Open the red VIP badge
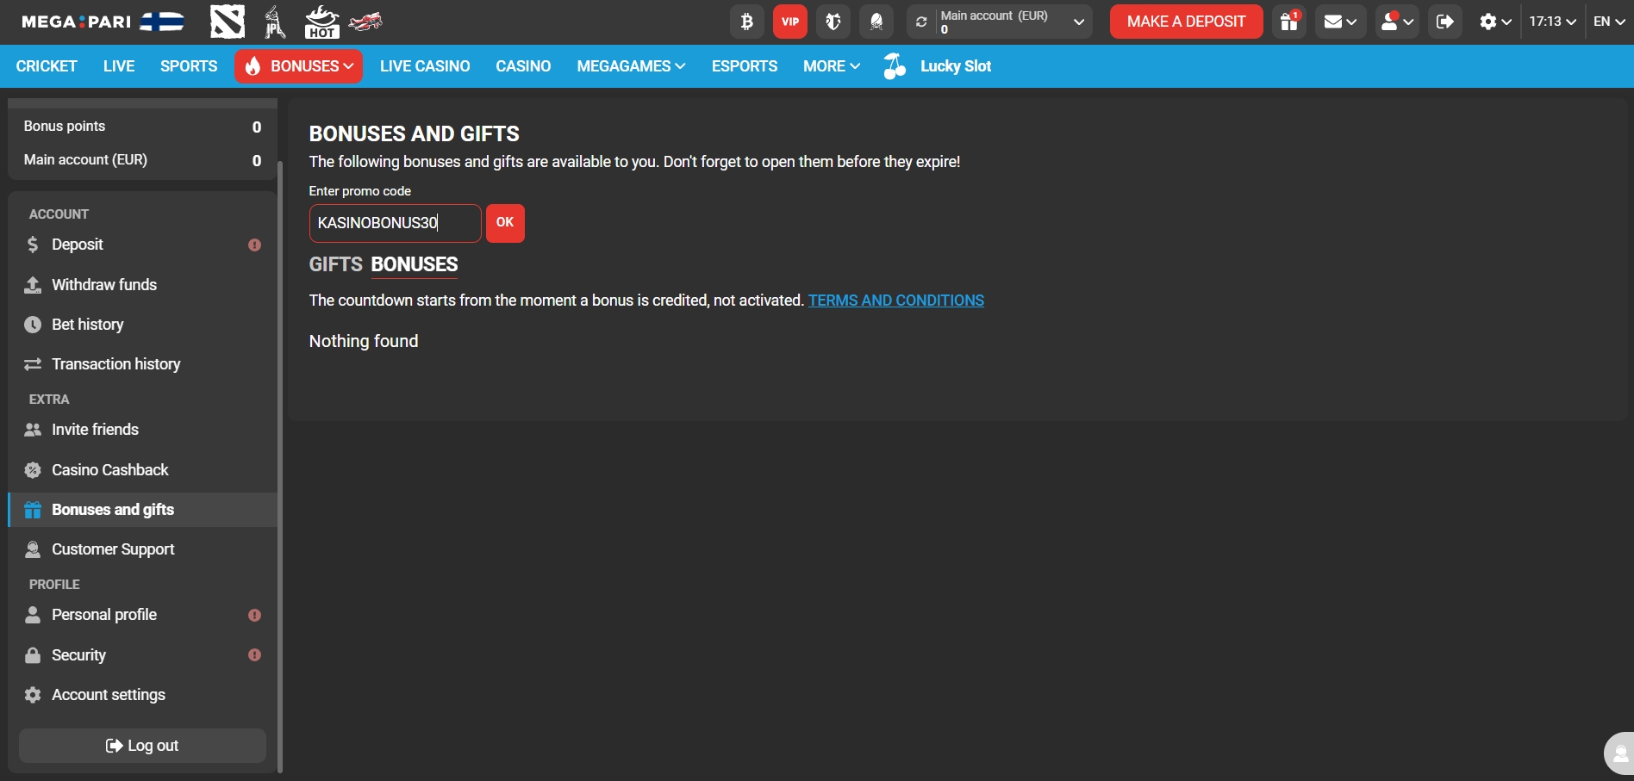Viewport: 1634px width, 781px height. (x=789, y=22)
